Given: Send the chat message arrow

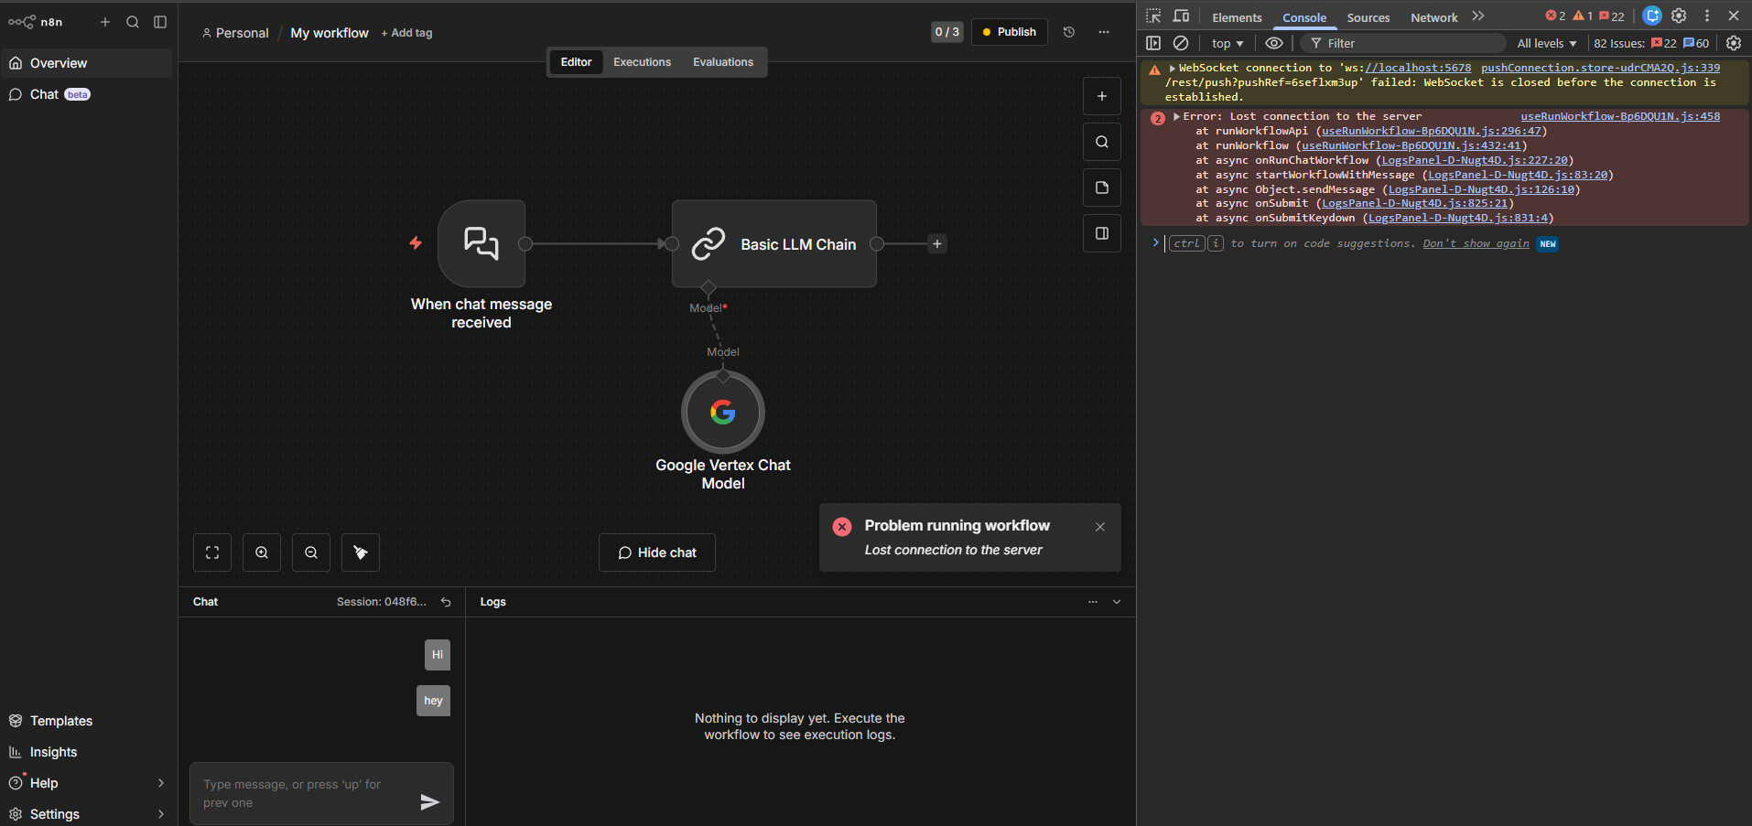Looking at the screenshot, I should tap(429, 802).
